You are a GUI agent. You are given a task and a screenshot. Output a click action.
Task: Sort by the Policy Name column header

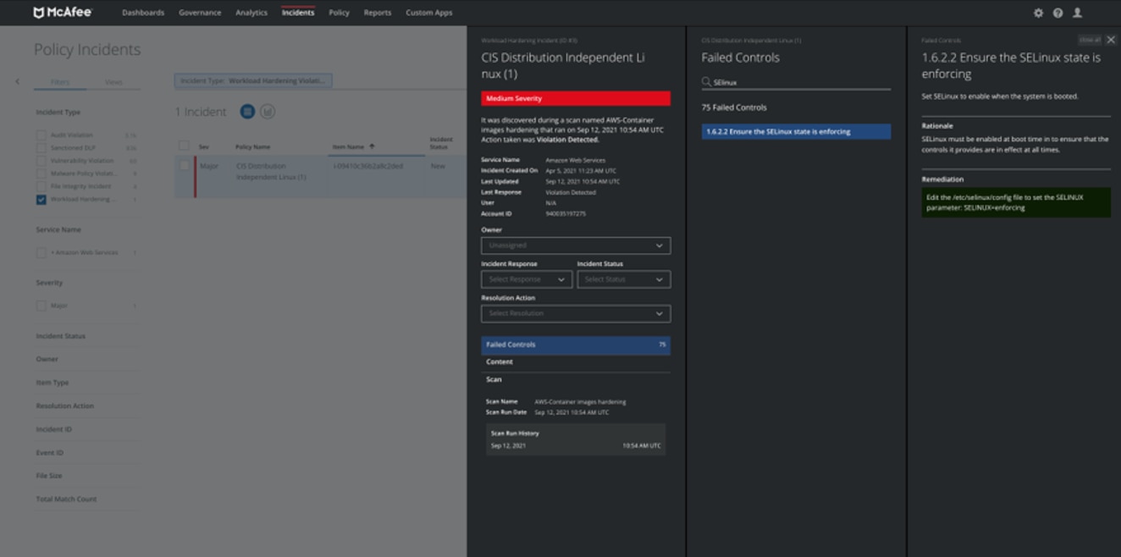tap(253, 146)
